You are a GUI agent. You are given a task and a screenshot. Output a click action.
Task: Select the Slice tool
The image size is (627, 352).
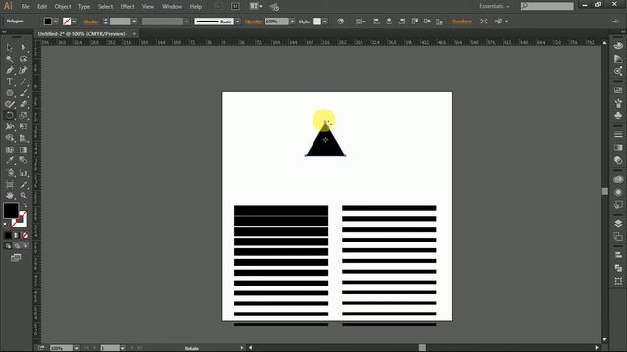(24, 185)
